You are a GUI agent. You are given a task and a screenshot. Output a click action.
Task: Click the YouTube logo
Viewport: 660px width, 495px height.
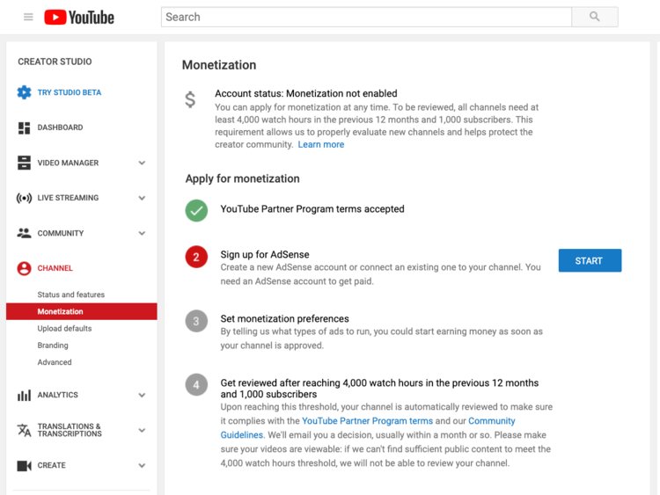[x=79, y=17]
